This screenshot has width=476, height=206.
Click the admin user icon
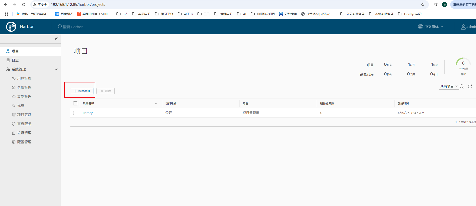pyautogui.click(x=463, y=27)
